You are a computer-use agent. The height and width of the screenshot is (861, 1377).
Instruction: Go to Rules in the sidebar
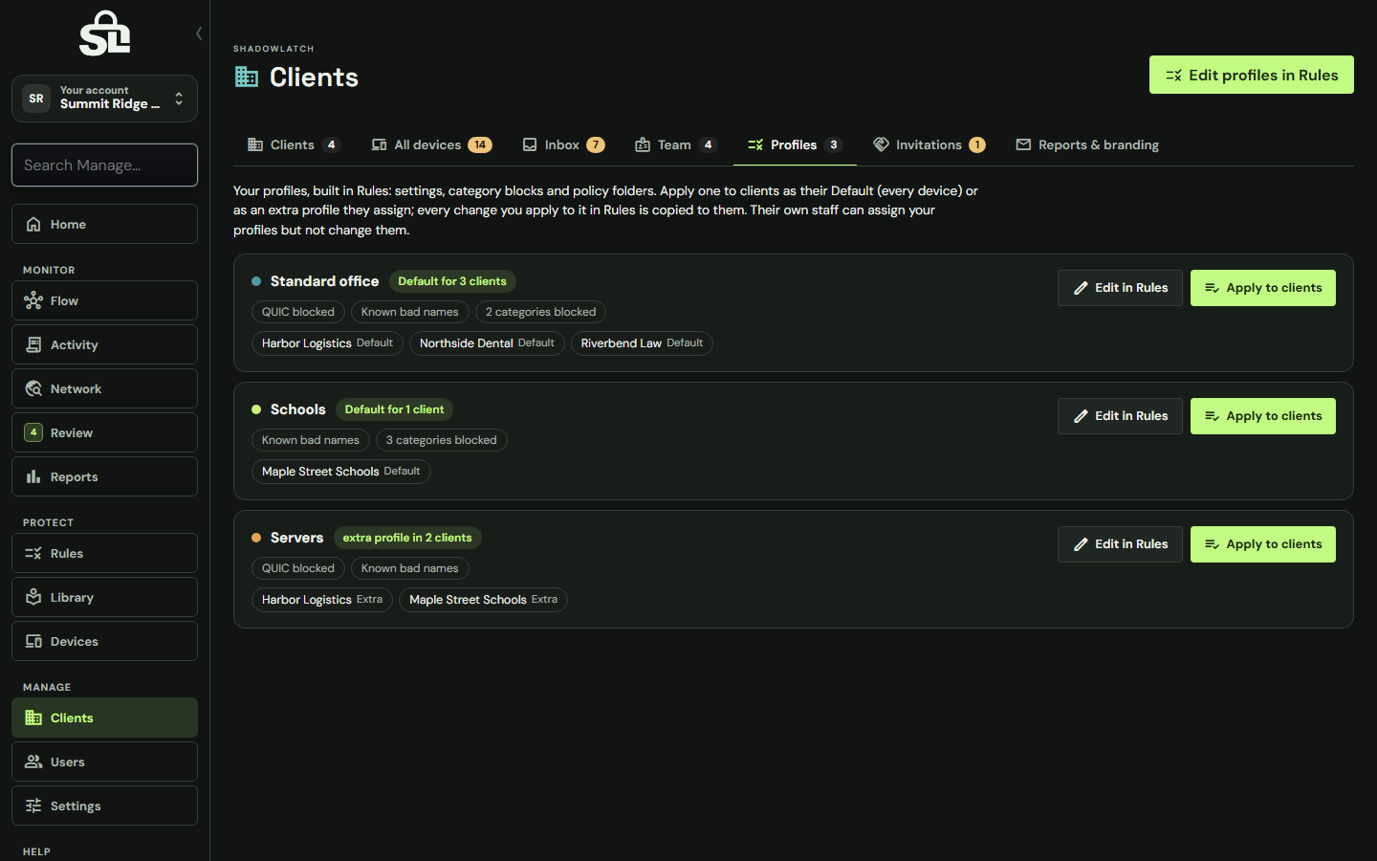(x=104, y=553)
